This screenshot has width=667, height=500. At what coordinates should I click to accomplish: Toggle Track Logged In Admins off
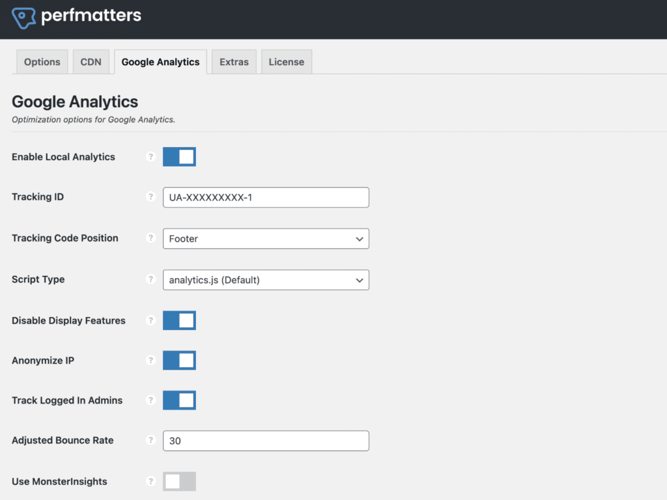coord(178,400)
